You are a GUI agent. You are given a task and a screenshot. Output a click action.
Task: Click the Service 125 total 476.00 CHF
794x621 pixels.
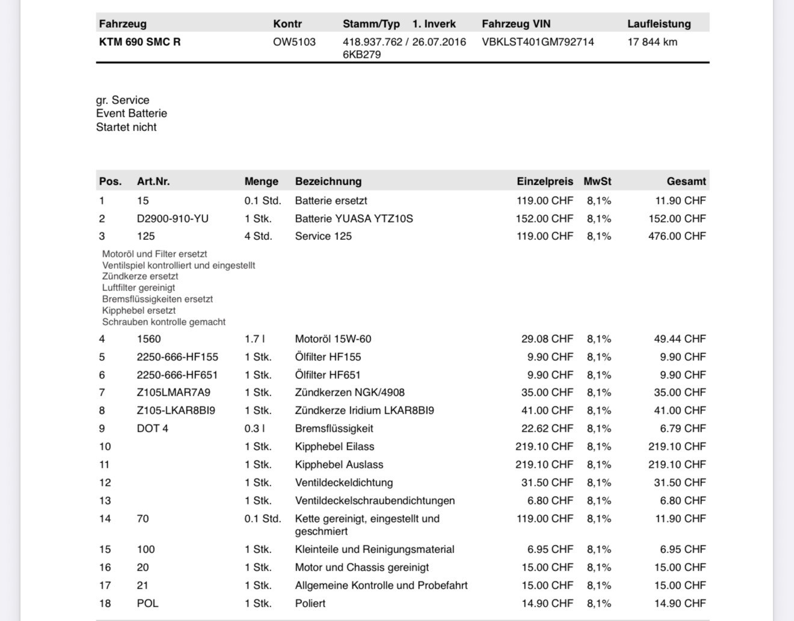click(x=677, y=236)
